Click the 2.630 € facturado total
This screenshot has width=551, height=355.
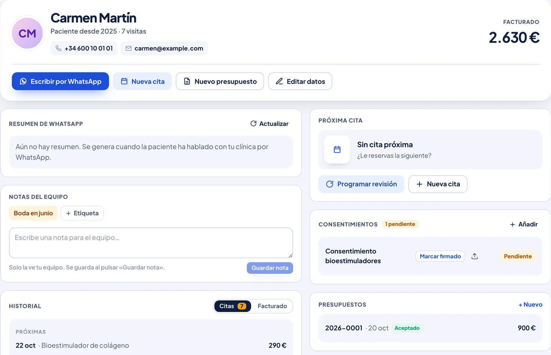(x=514, y=37)
